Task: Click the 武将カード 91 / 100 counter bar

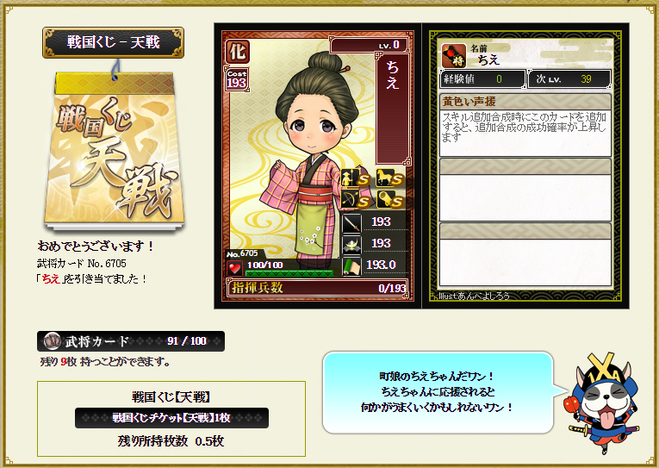Action: click(x=131, y=341)
